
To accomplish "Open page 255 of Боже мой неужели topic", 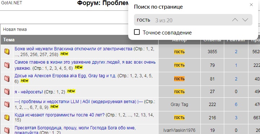I will pos(24,55).
